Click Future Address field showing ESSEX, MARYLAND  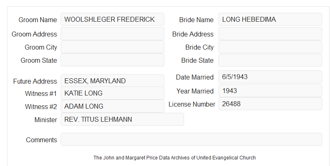coord(112,81)
